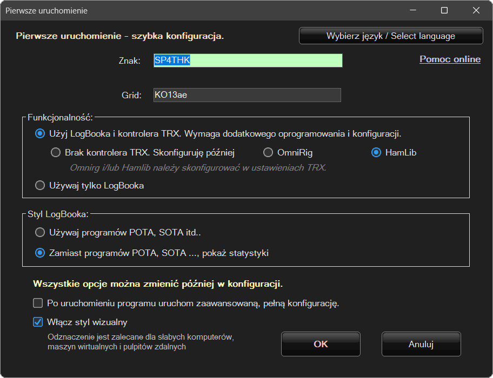Choose 'Używaj tylko LogBooka' option

39,186
